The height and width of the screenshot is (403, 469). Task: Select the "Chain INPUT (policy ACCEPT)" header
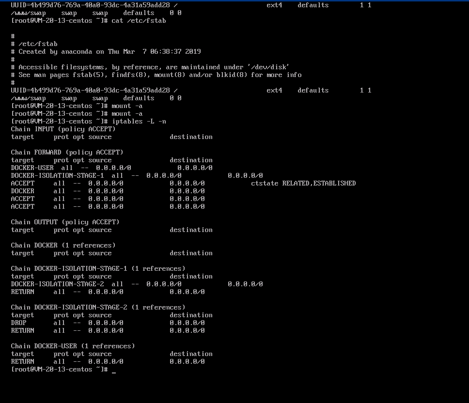(63, 129)
